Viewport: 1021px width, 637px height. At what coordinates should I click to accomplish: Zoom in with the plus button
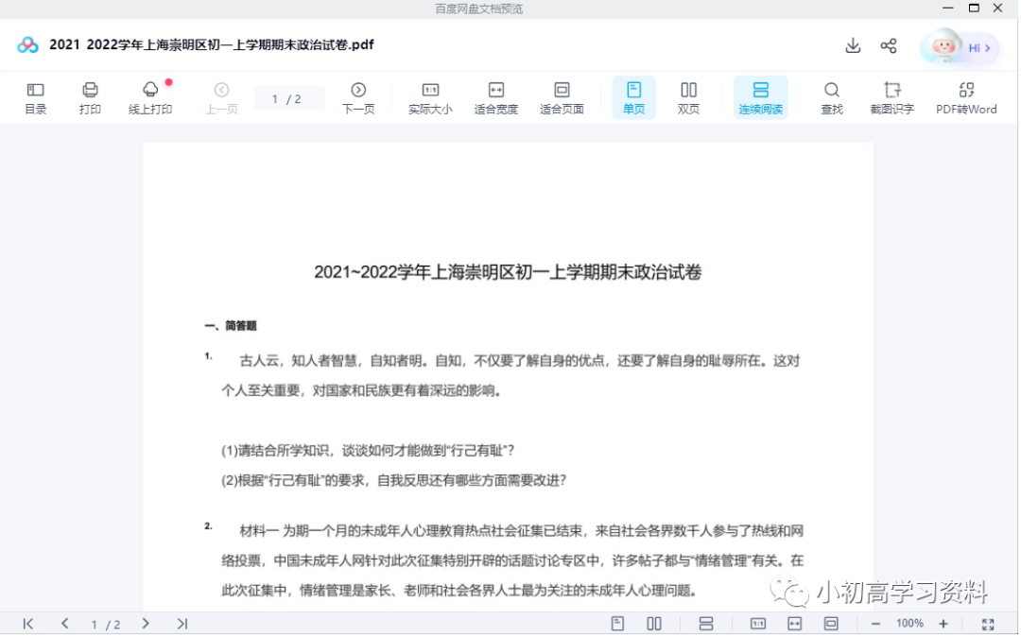click(x=943, y=624)
